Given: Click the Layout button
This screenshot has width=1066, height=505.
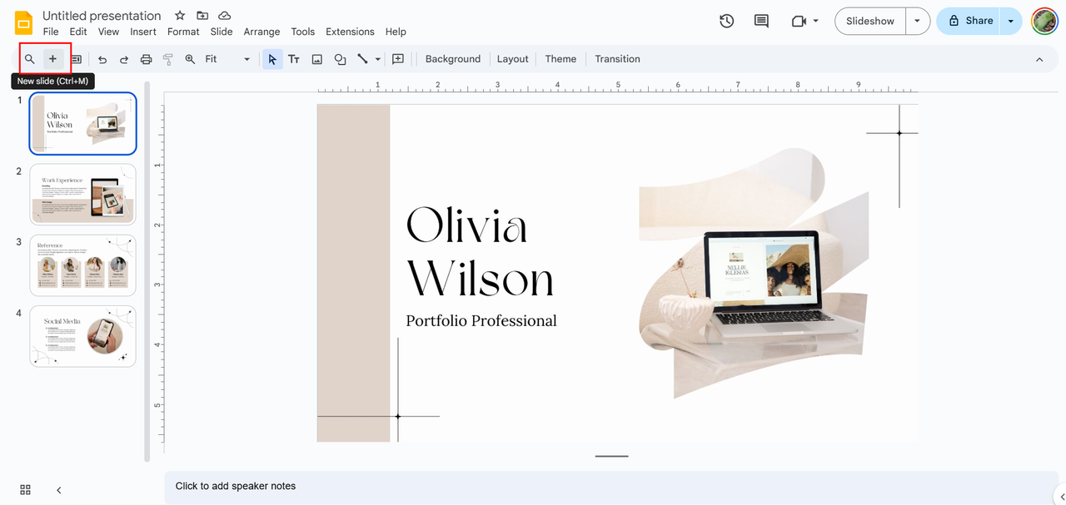Looking at the screenshot, I should coord(513,59).
